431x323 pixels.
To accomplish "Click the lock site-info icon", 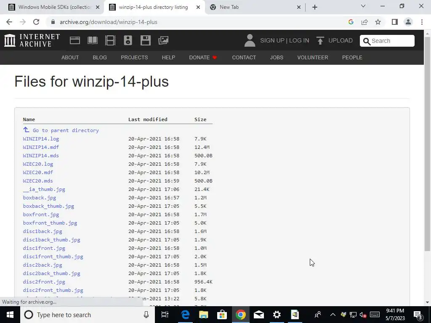I will click(x=53, y=22).
